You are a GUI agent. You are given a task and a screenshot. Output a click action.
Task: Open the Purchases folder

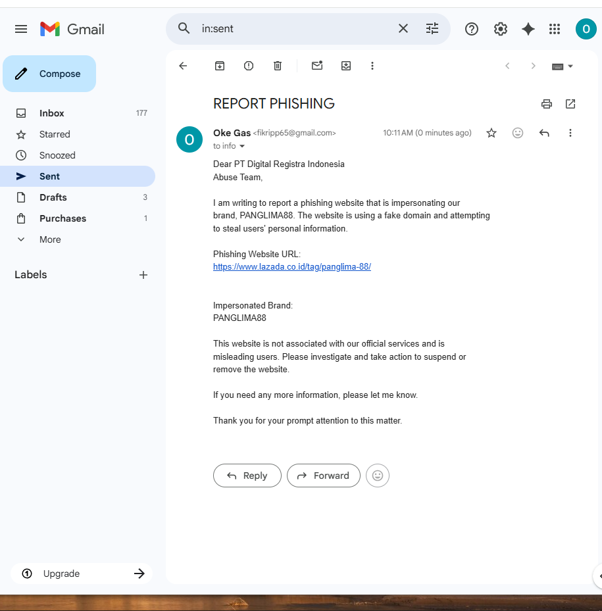click(x=78, y=218)
